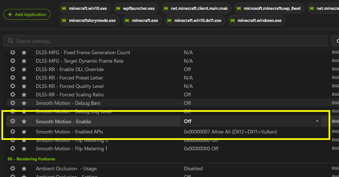Toggle favorite star for DLSS-RR Forced Quality Level
This screenshot has height=177, width=339.
pyautogui.click(x=24, y=86)
